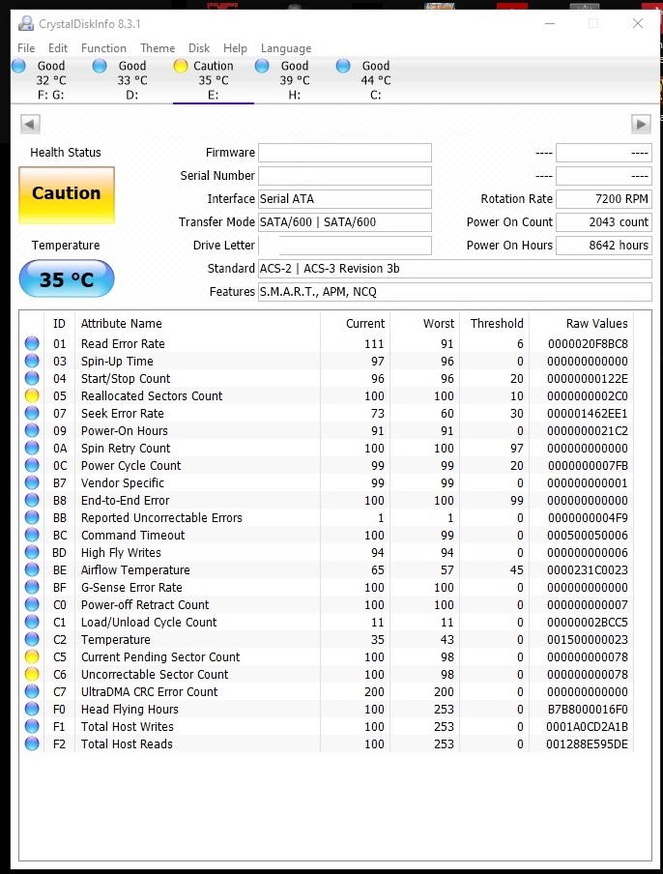663x874 pixels.
Task: Select the E: Caution disk tab
Action: [214, 80]
